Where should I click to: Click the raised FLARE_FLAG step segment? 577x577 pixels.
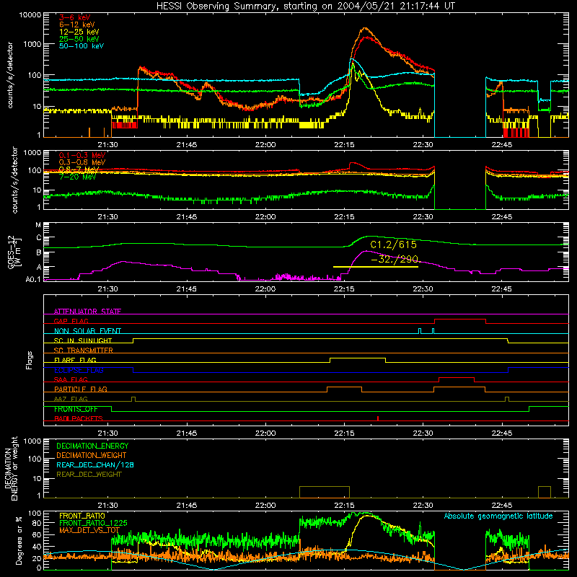pos(358,358)
